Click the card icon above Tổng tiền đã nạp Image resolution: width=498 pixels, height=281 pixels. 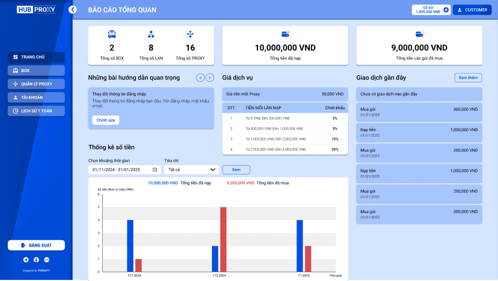(x=286, y=33)
